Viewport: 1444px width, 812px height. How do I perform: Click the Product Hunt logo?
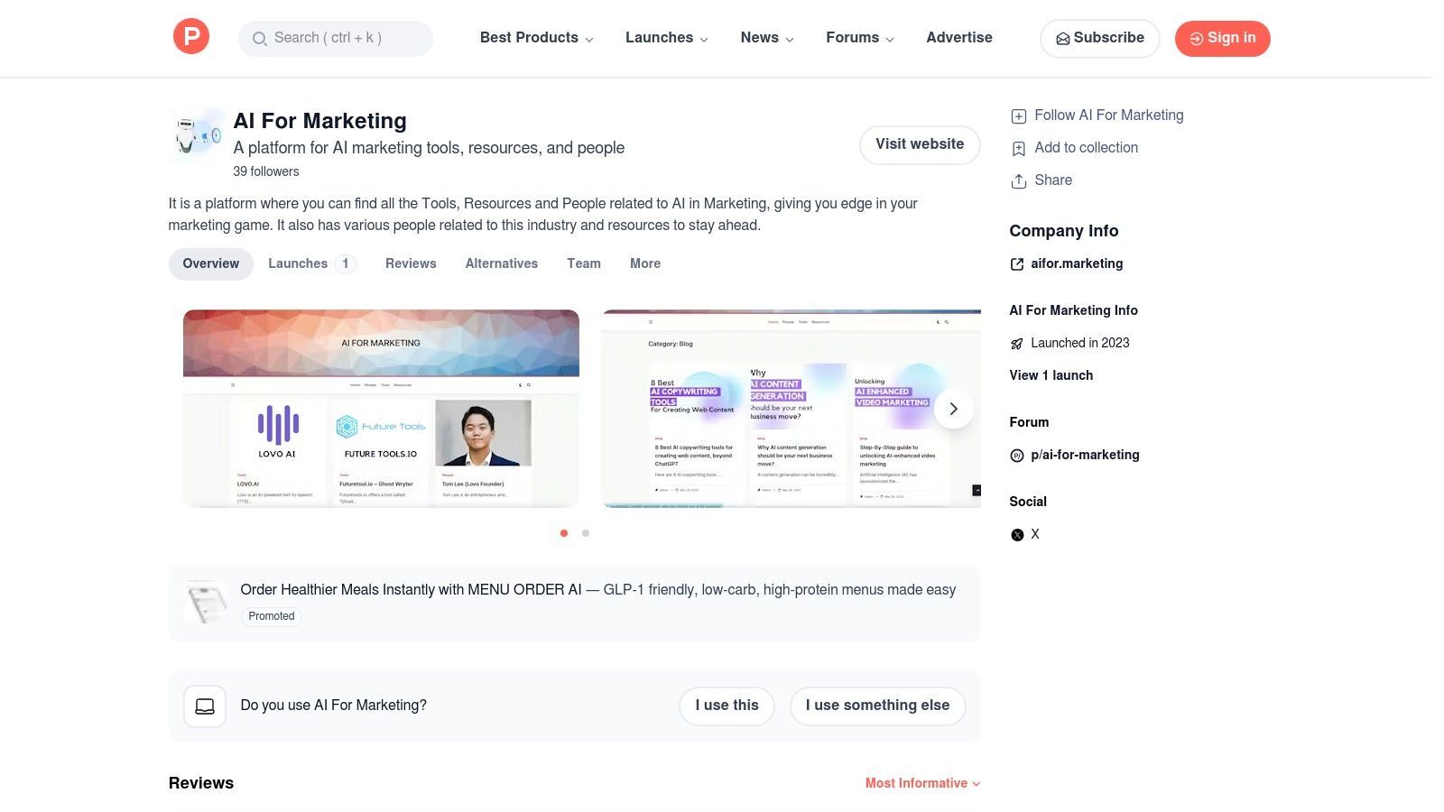[x=190, y=36]
